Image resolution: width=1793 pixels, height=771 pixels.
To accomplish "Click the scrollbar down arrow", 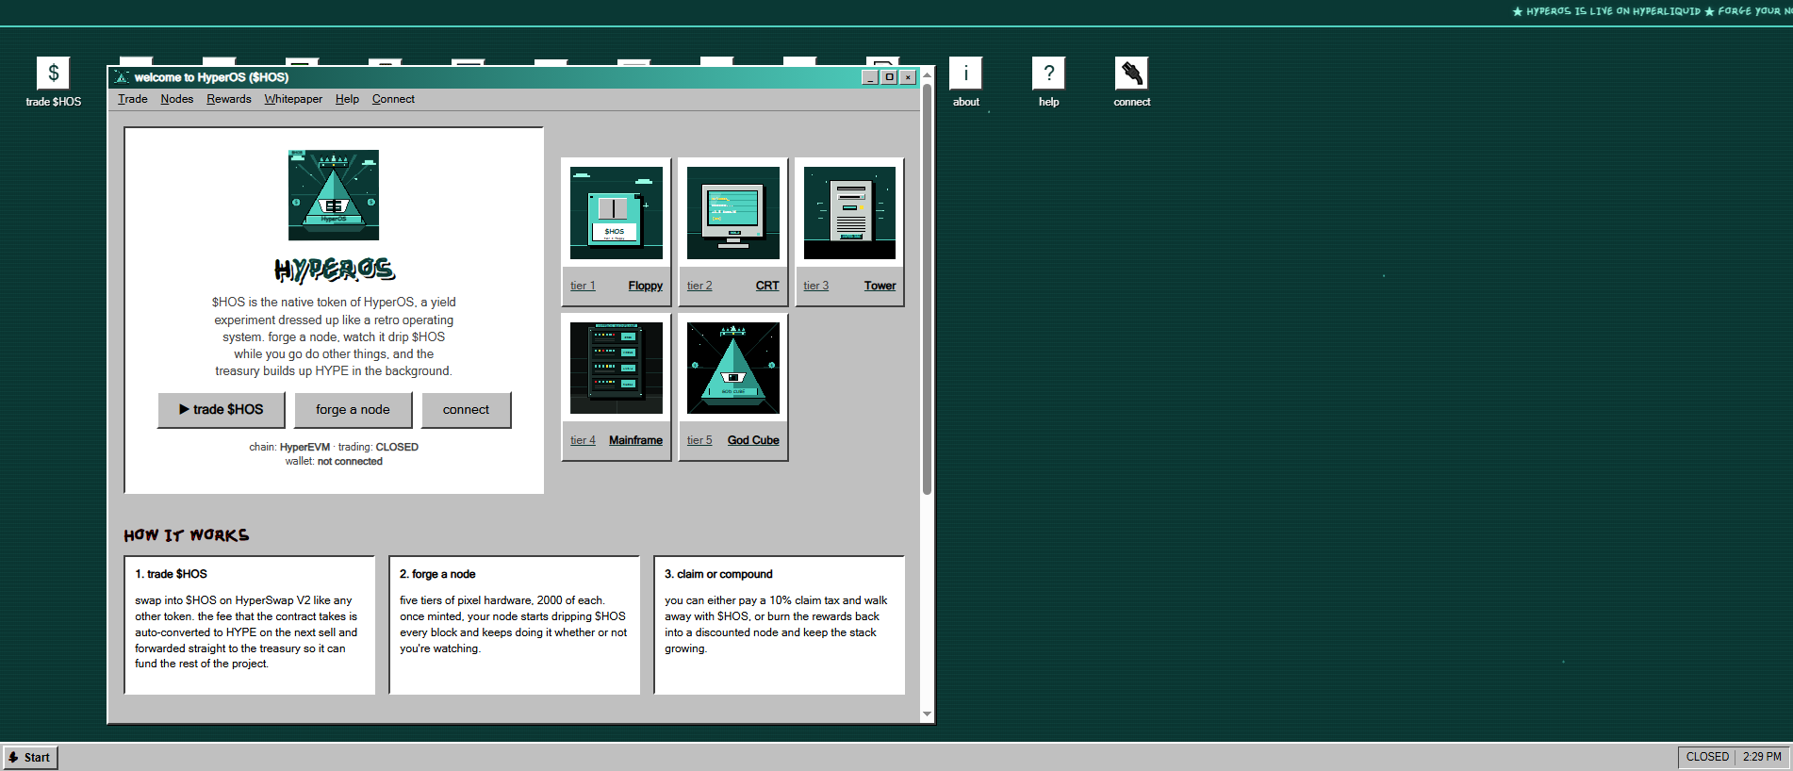I will click(927, 714).
